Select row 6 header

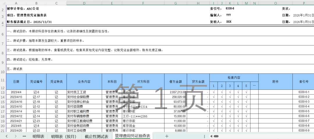[3, 31]
